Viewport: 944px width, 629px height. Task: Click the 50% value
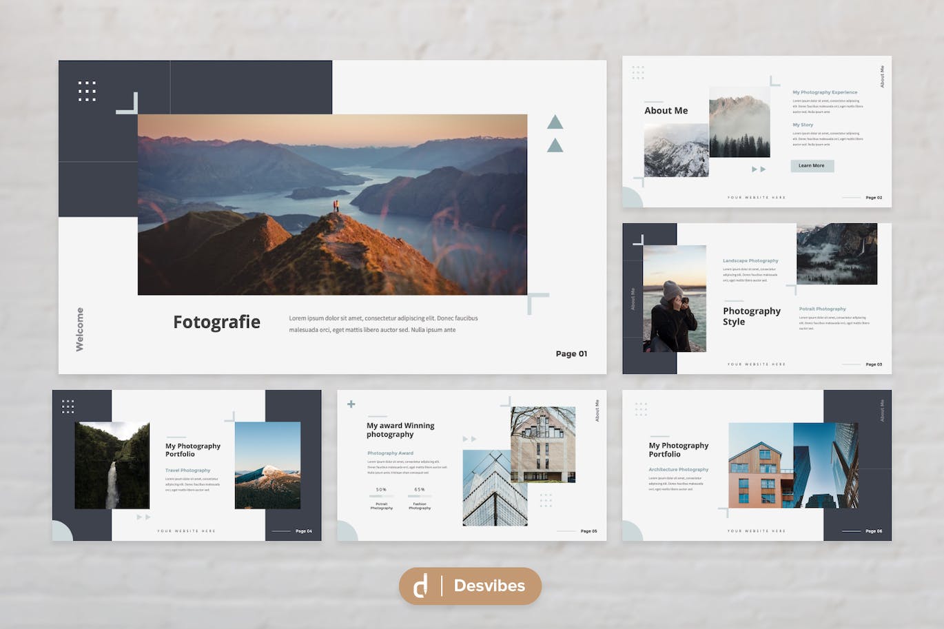[381, 490]
